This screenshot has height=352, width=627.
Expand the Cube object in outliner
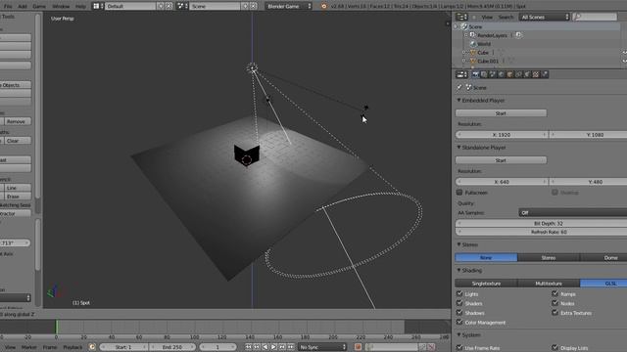[464, 52]
